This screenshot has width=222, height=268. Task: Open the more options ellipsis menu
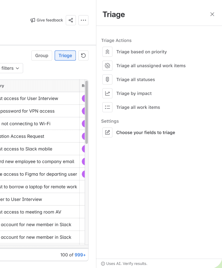tap(83, 20)
